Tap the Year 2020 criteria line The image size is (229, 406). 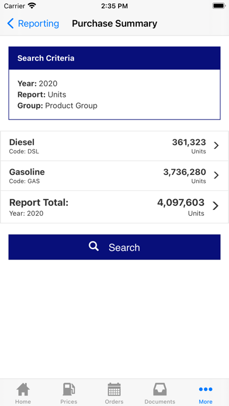point(37,83)
